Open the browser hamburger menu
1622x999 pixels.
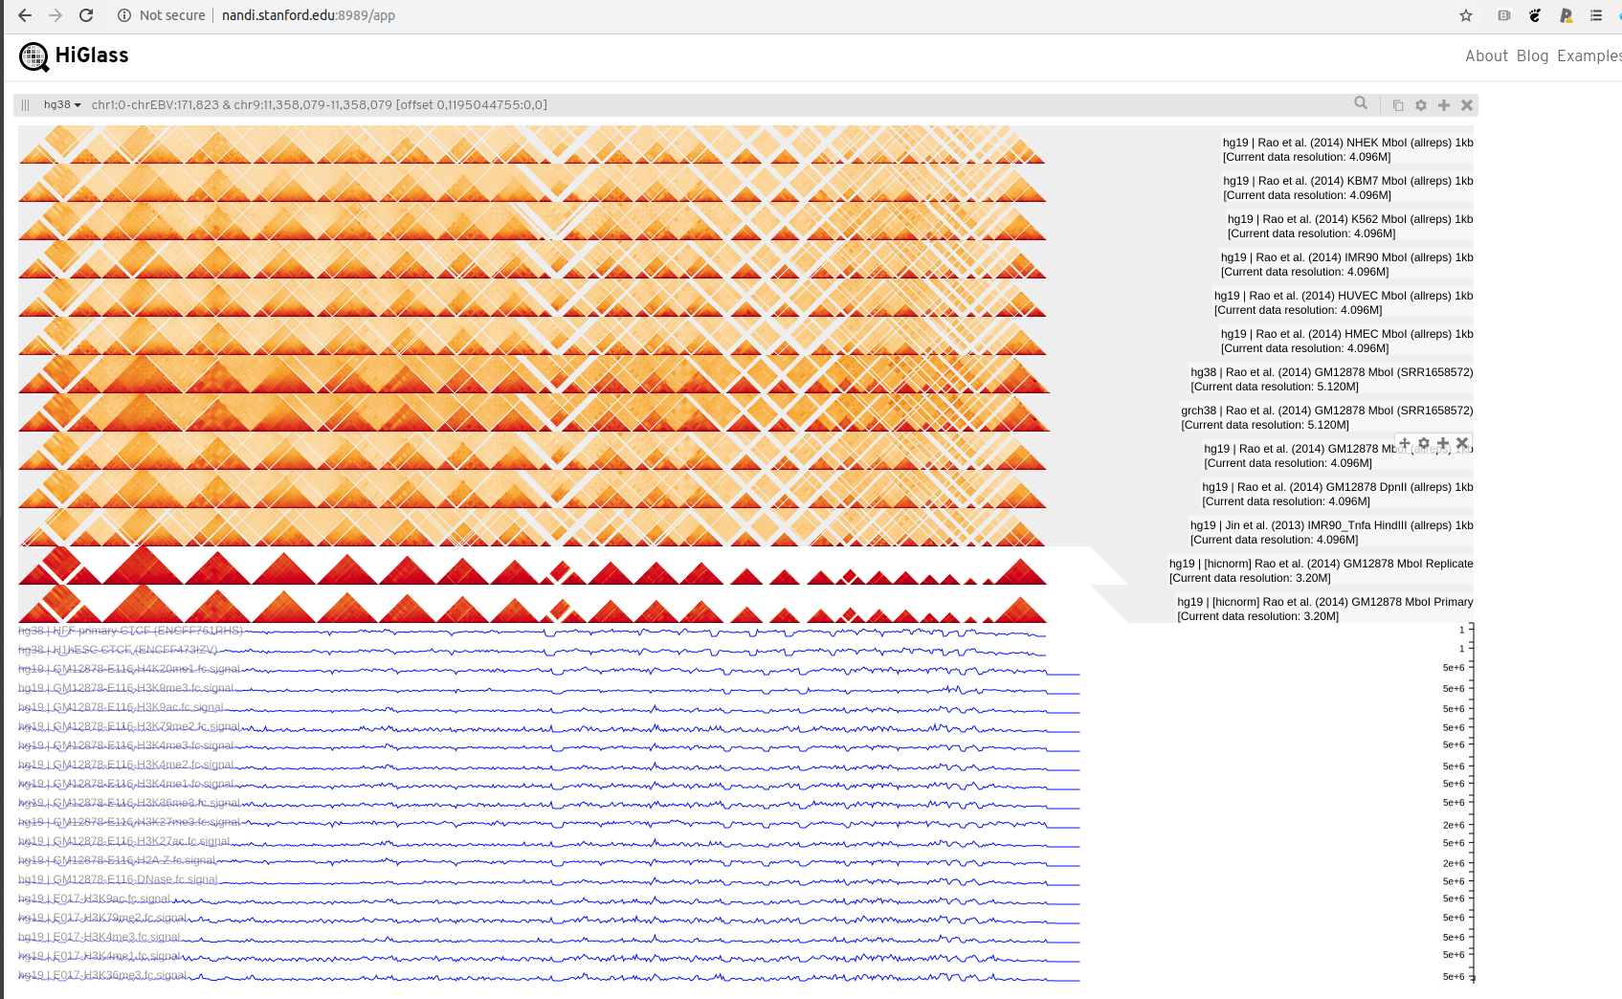click(x=1594, y=15)
